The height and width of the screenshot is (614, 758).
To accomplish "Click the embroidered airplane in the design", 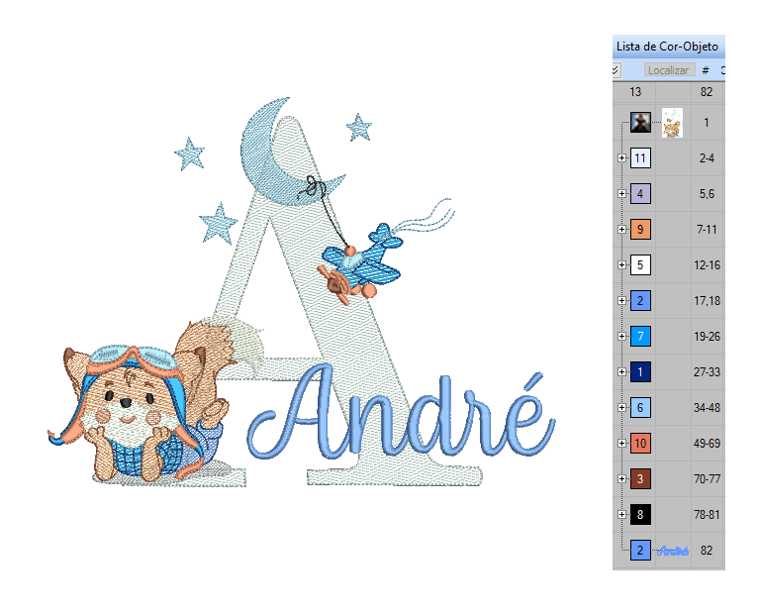I will (x=361, y=263).
